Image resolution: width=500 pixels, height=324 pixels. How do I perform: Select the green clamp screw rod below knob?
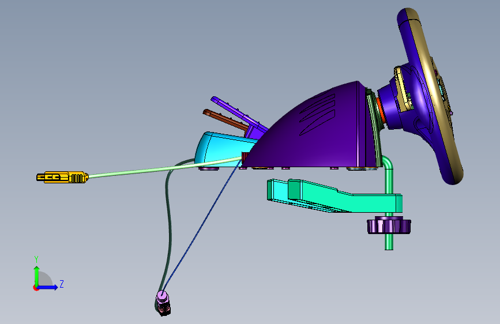click(x=389, y=242)
